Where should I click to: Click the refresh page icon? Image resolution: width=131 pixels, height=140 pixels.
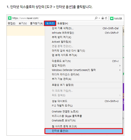pos(106,18)
